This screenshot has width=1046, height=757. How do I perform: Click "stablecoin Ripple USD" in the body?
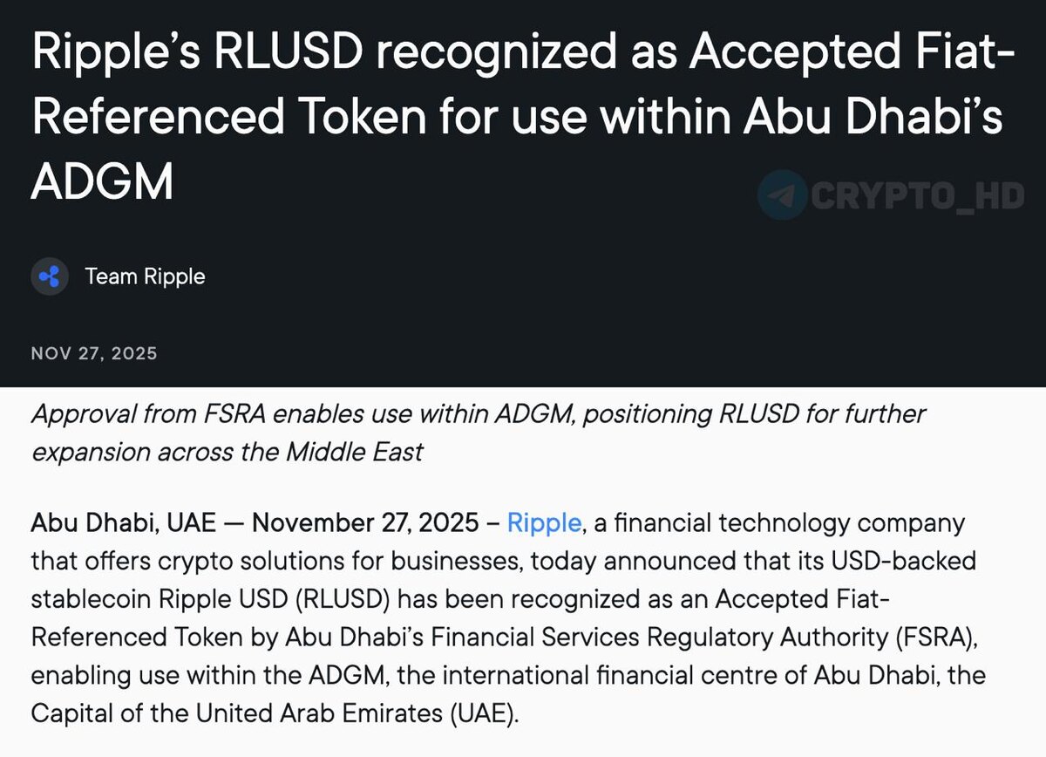159,599
